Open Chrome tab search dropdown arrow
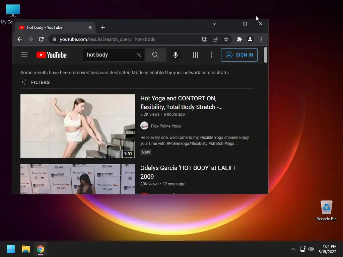Screen dimensions: 343x257 tap(214, 24)
